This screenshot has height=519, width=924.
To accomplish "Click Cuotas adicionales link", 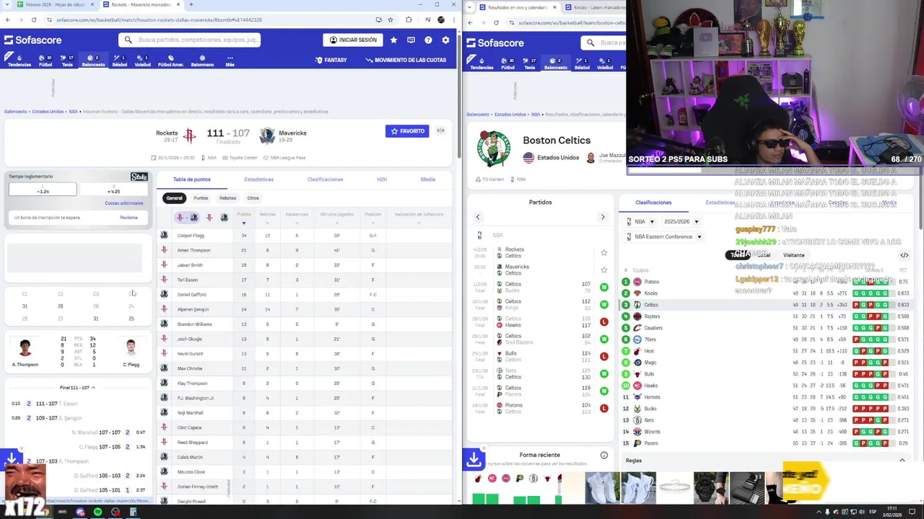I will [123, 203].
